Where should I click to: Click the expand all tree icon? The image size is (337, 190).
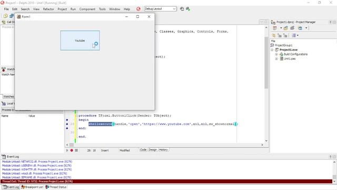tap(280, 35)
